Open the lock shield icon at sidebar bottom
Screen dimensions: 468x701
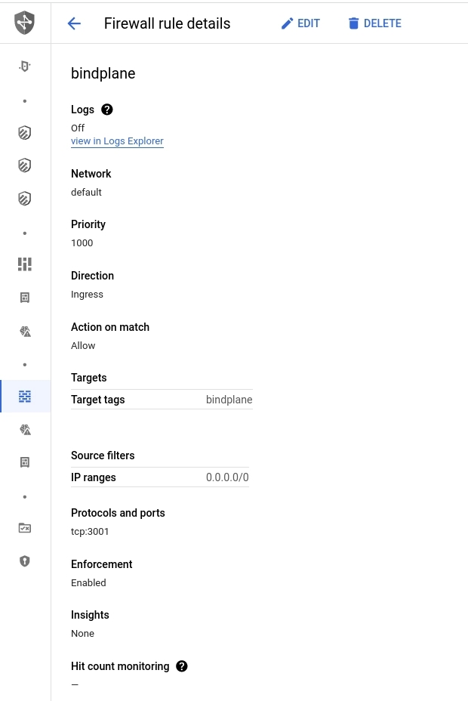point(24,560)
